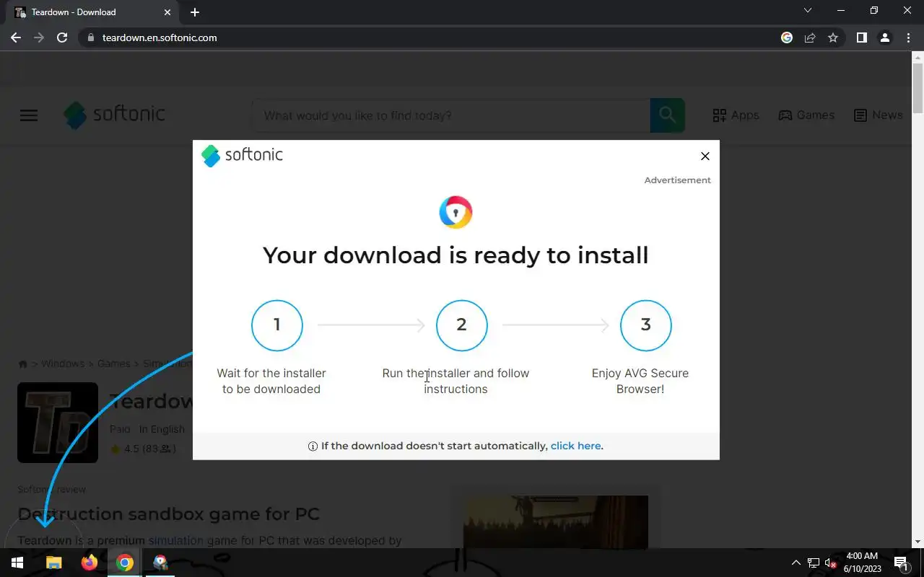Bookmark this page with the star
This screenshot has width=924, height=577.
833,38
